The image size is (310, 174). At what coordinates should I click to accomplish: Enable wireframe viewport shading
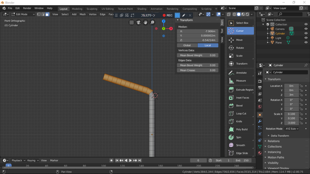tap(234, 14)
